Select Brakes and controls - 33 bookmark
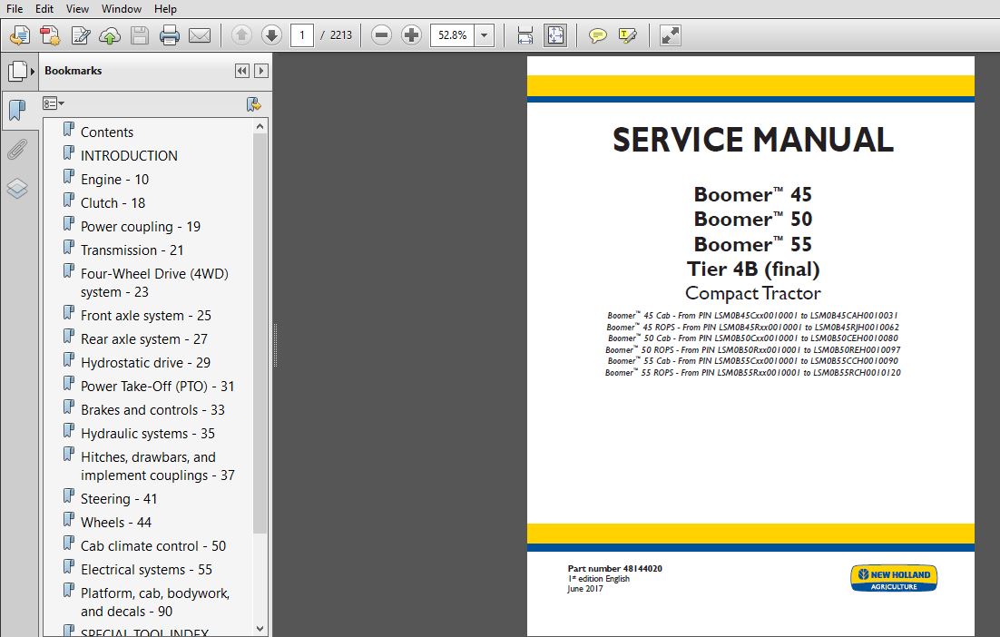 (x=152, y=410)
